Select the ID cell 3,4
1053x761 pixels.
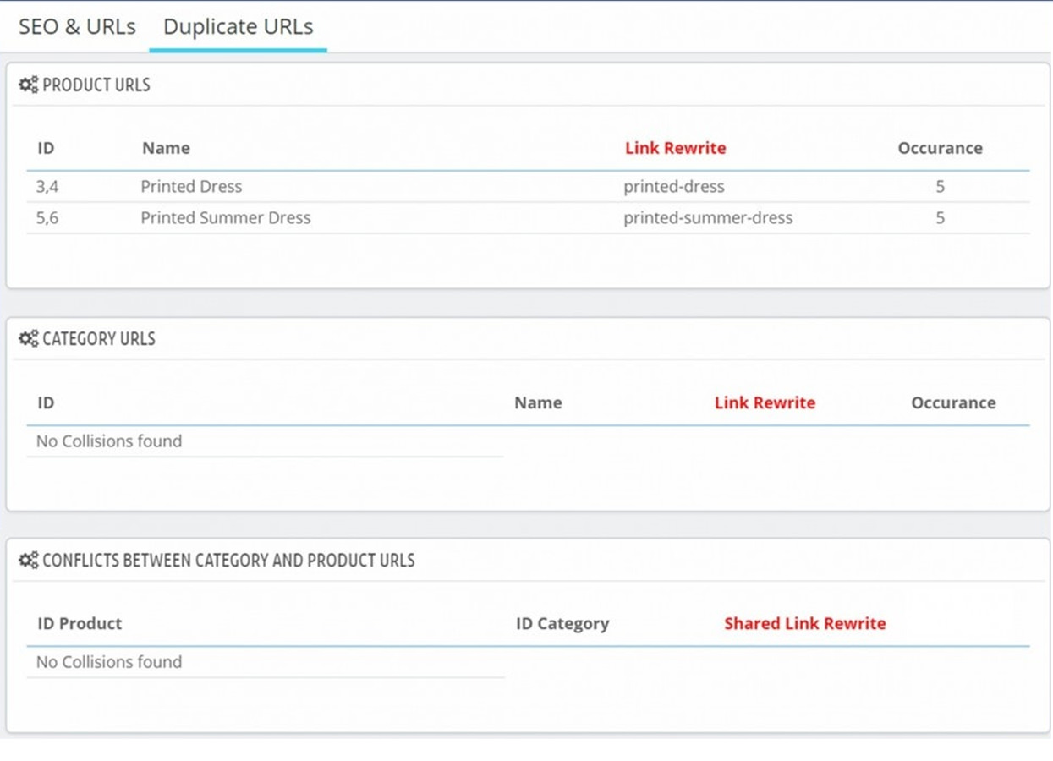tap(47, 187)
